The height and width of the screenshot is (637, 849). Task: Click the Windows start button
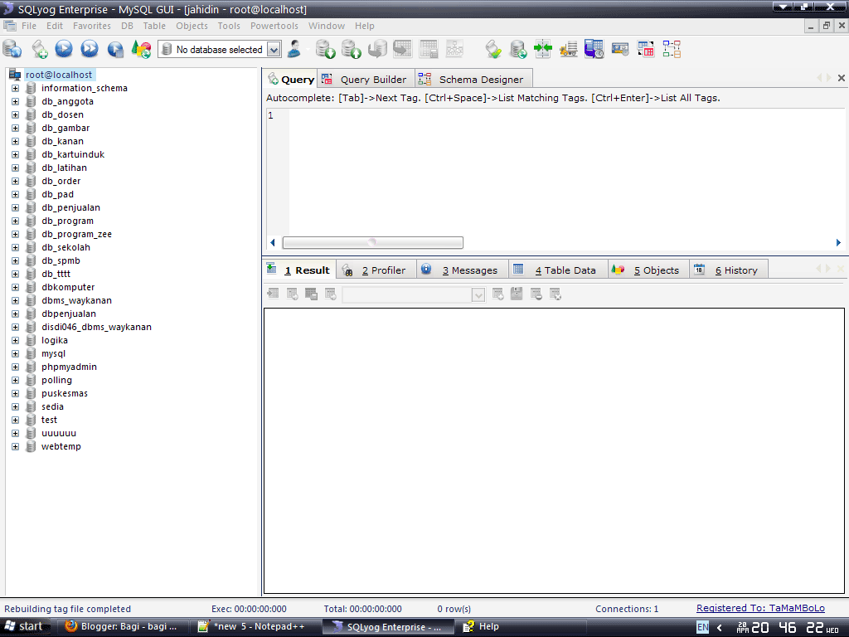[x=24, y=627]
